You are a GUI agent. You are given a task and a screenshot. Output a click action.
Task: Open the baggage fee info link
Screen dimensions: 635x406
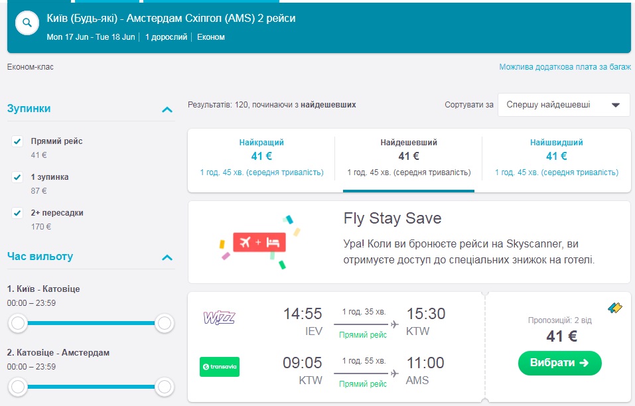click(x=564, y=67)
